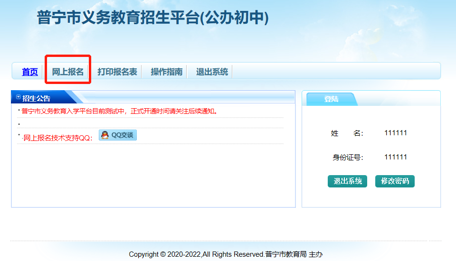Click the 身份证号 label in login panel
Image resolution: width=456 pixels, height=261 pixels.
pos(348,158)
